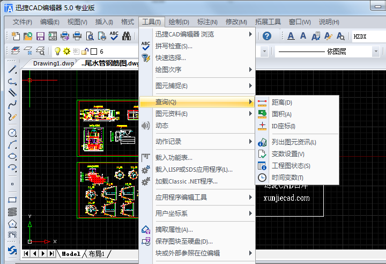386x264 pixels.
Task: Open the 文件(F) menu
Action: pos(22,22)
